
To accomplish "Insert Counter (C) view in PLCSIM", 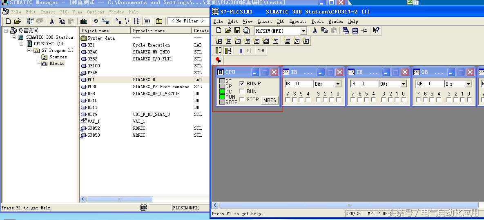I will (x=256, y=41).
